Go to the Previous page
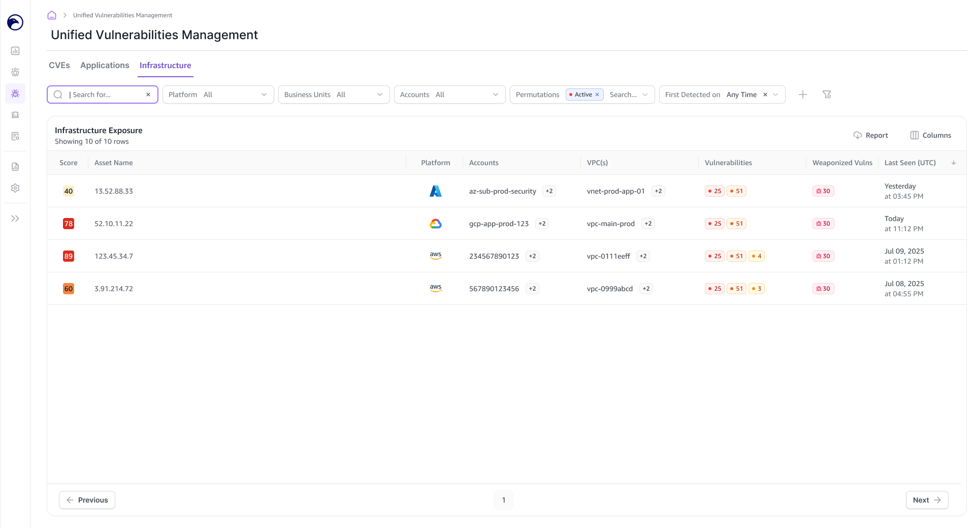Image resolution: width=975 pixels, height=531 pixels. pos(87,500)
